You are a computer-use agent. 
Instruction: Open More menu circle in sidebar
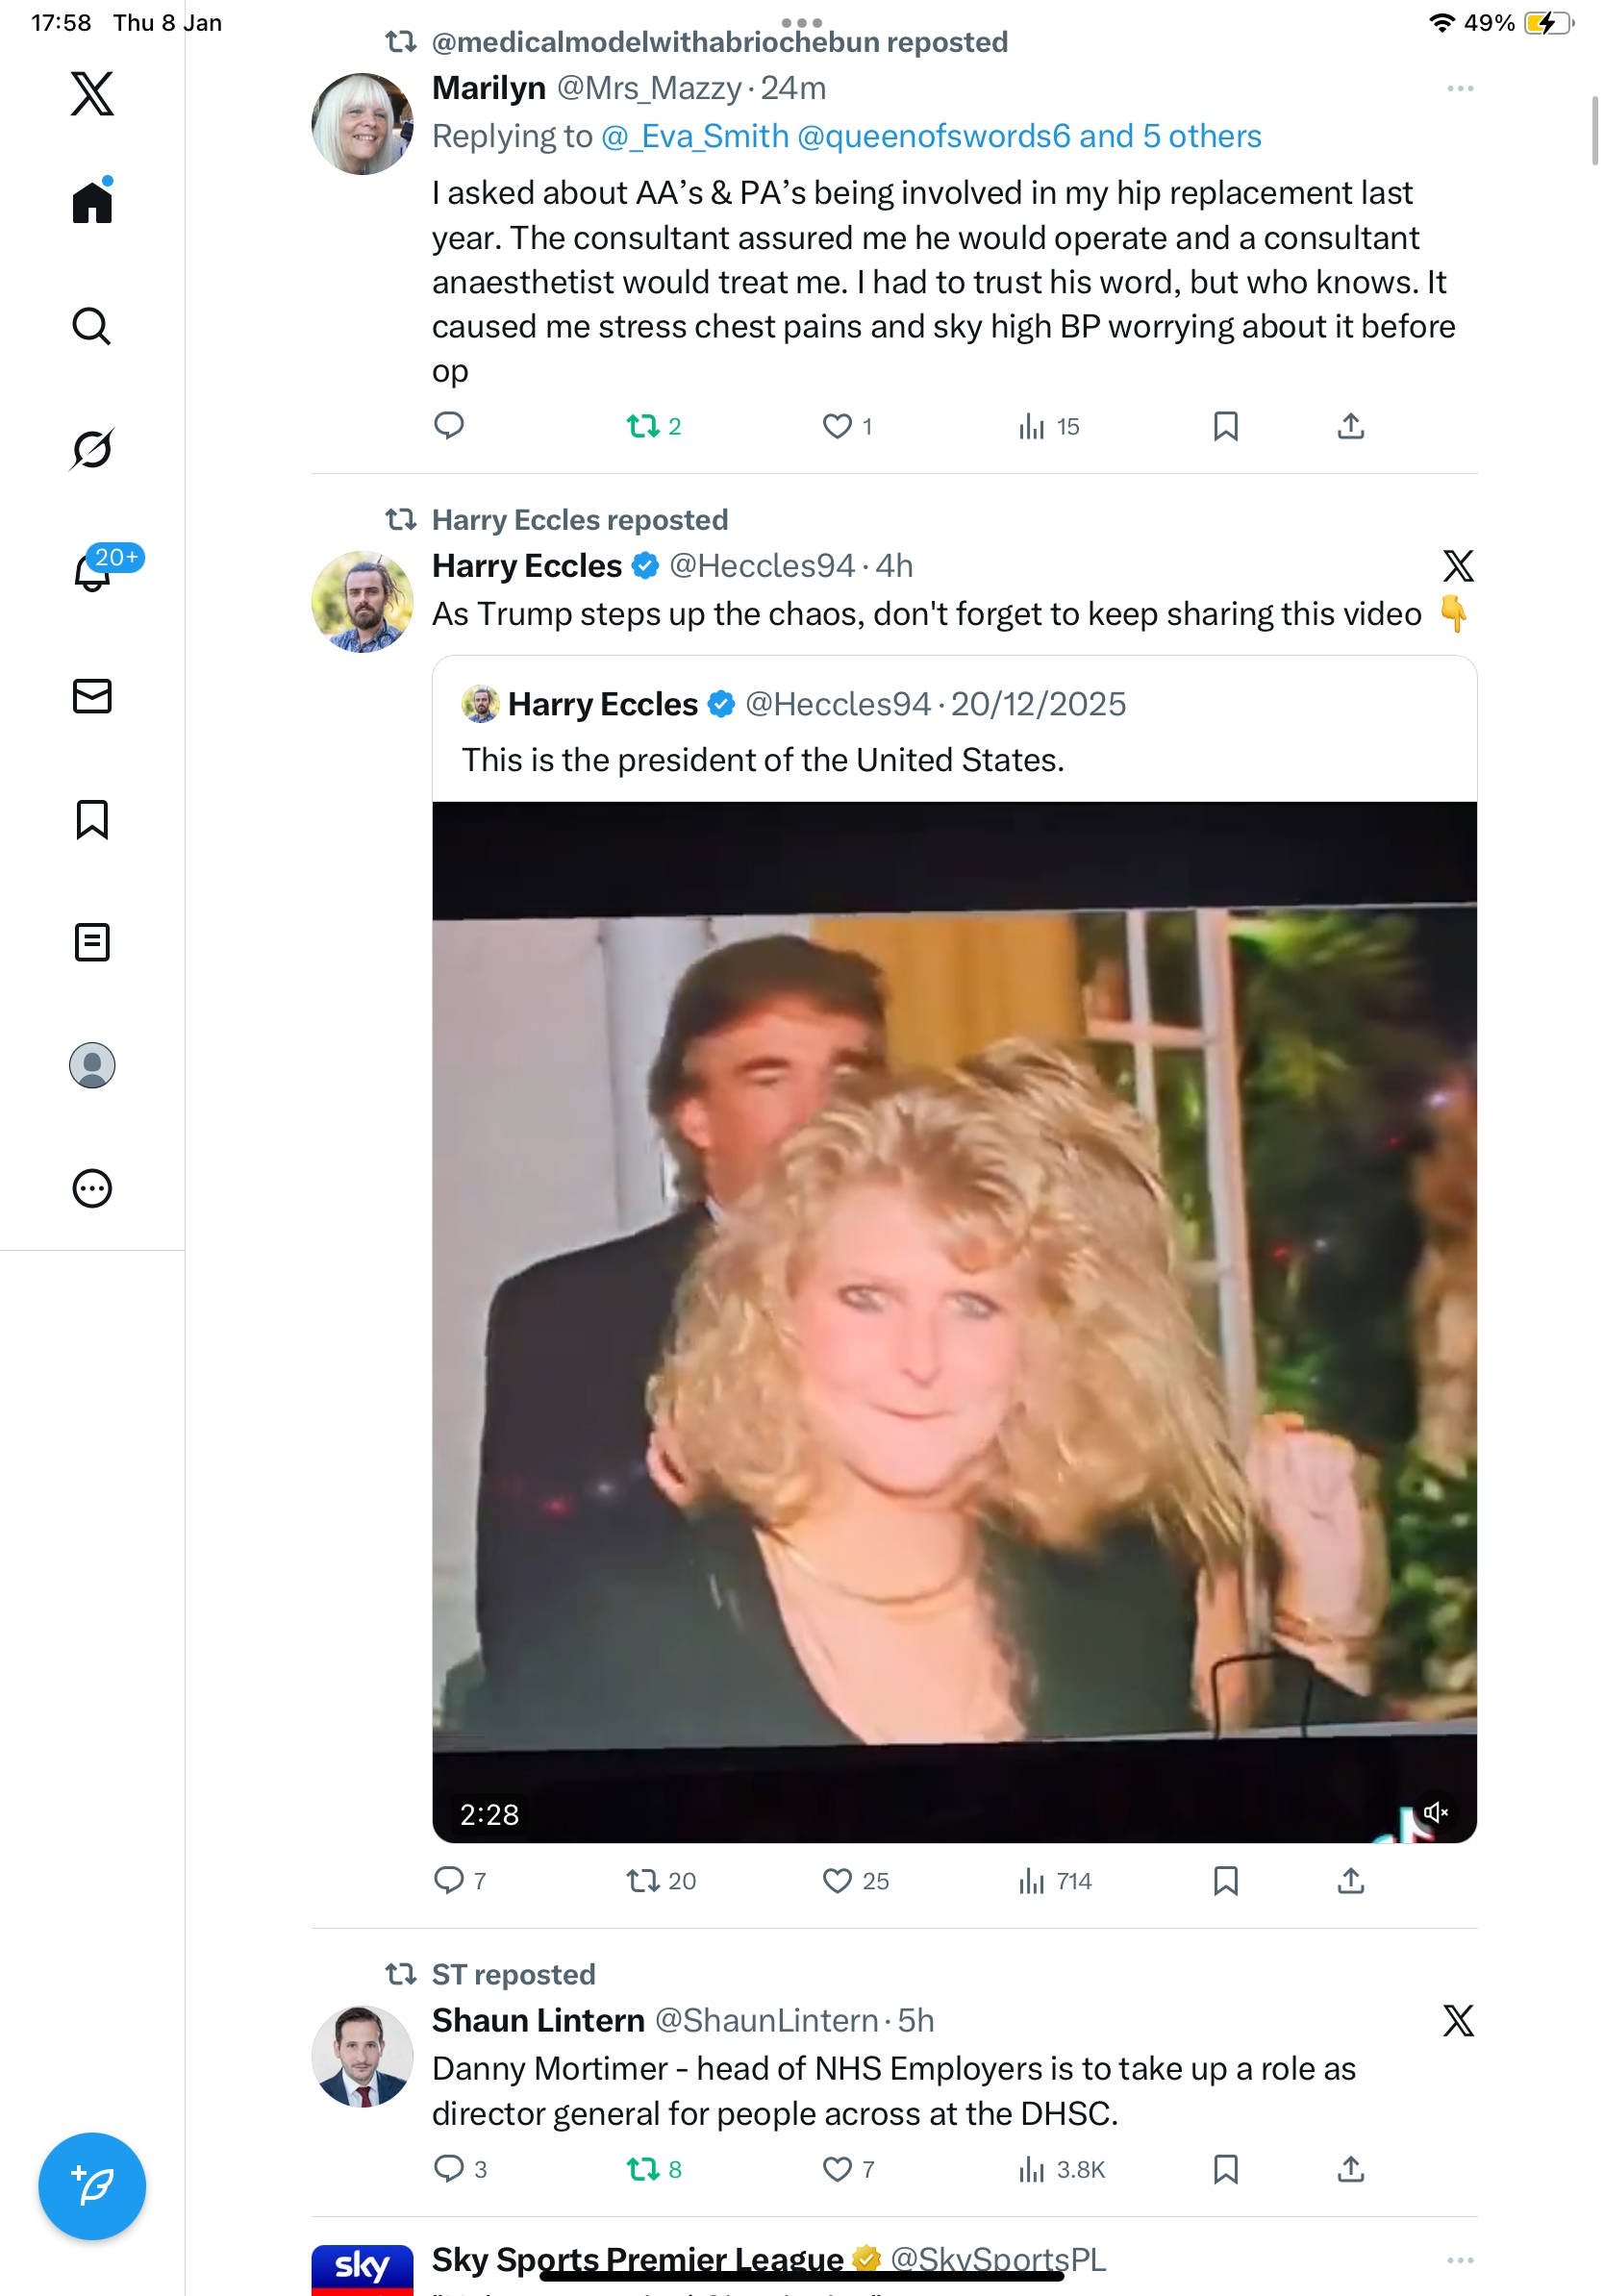pos(92,1189)
